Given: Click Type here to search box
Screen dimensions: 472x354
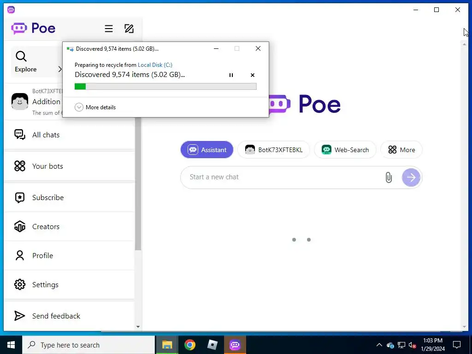Looking at the screenshot, I should point(88,345).
